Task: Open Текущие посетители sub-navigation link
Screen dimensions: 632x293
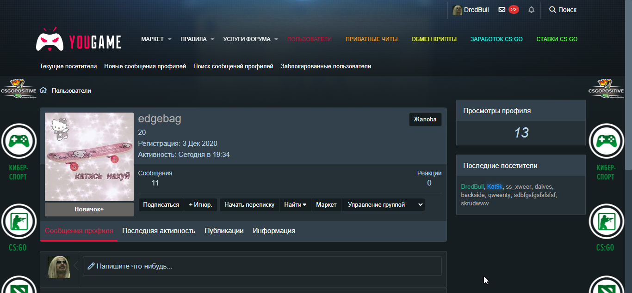Action: pos(68,66)
